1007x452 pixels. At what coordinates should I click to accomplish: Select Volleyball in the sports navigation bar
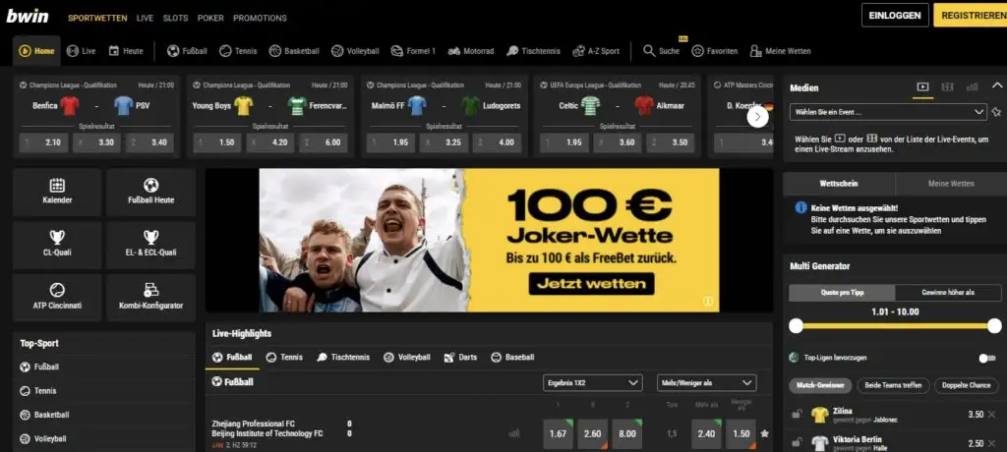pos(355,51)
